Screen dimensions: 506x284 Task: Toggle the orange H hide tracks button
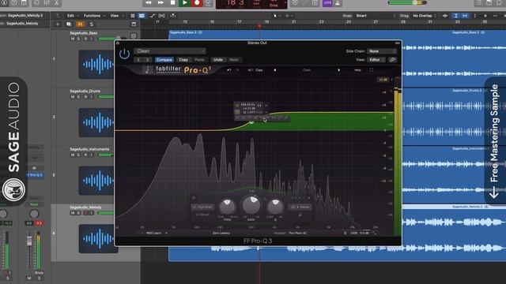click(x=80, y=24)
